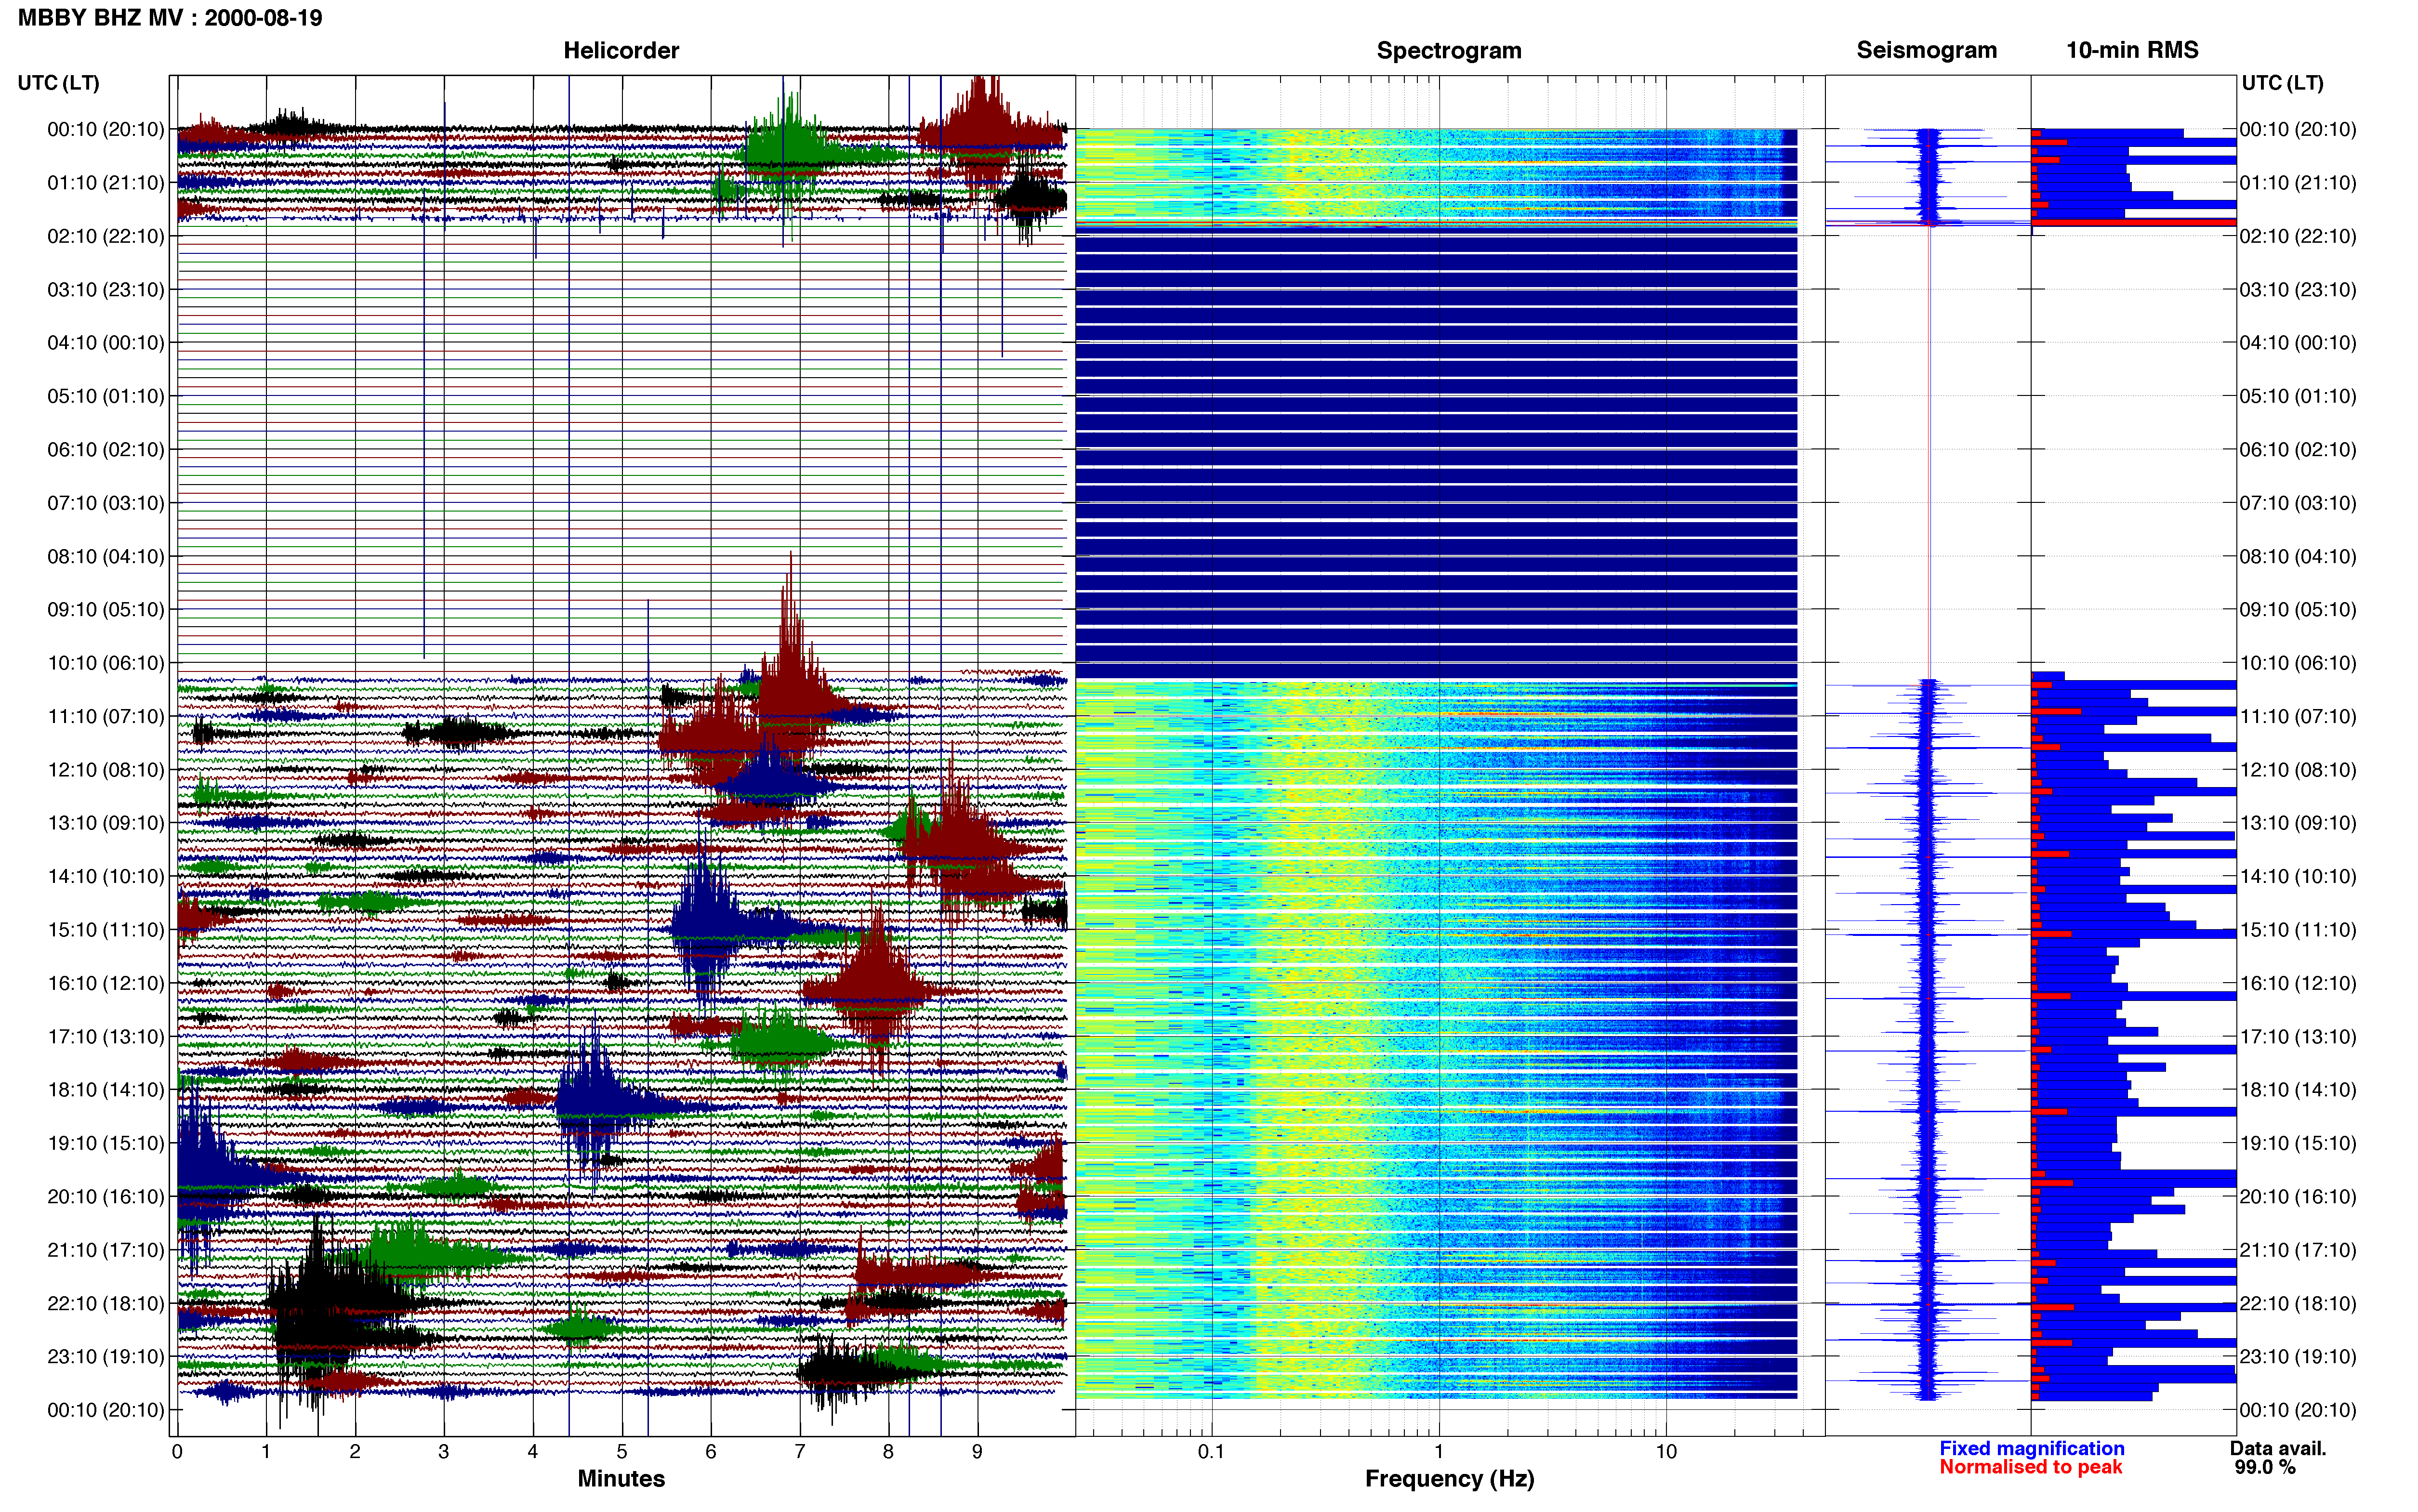Click the 'Fixed magnification' legend text
Image resolution: width=2418 pixels, height=1512 pixels.
2032,1448
